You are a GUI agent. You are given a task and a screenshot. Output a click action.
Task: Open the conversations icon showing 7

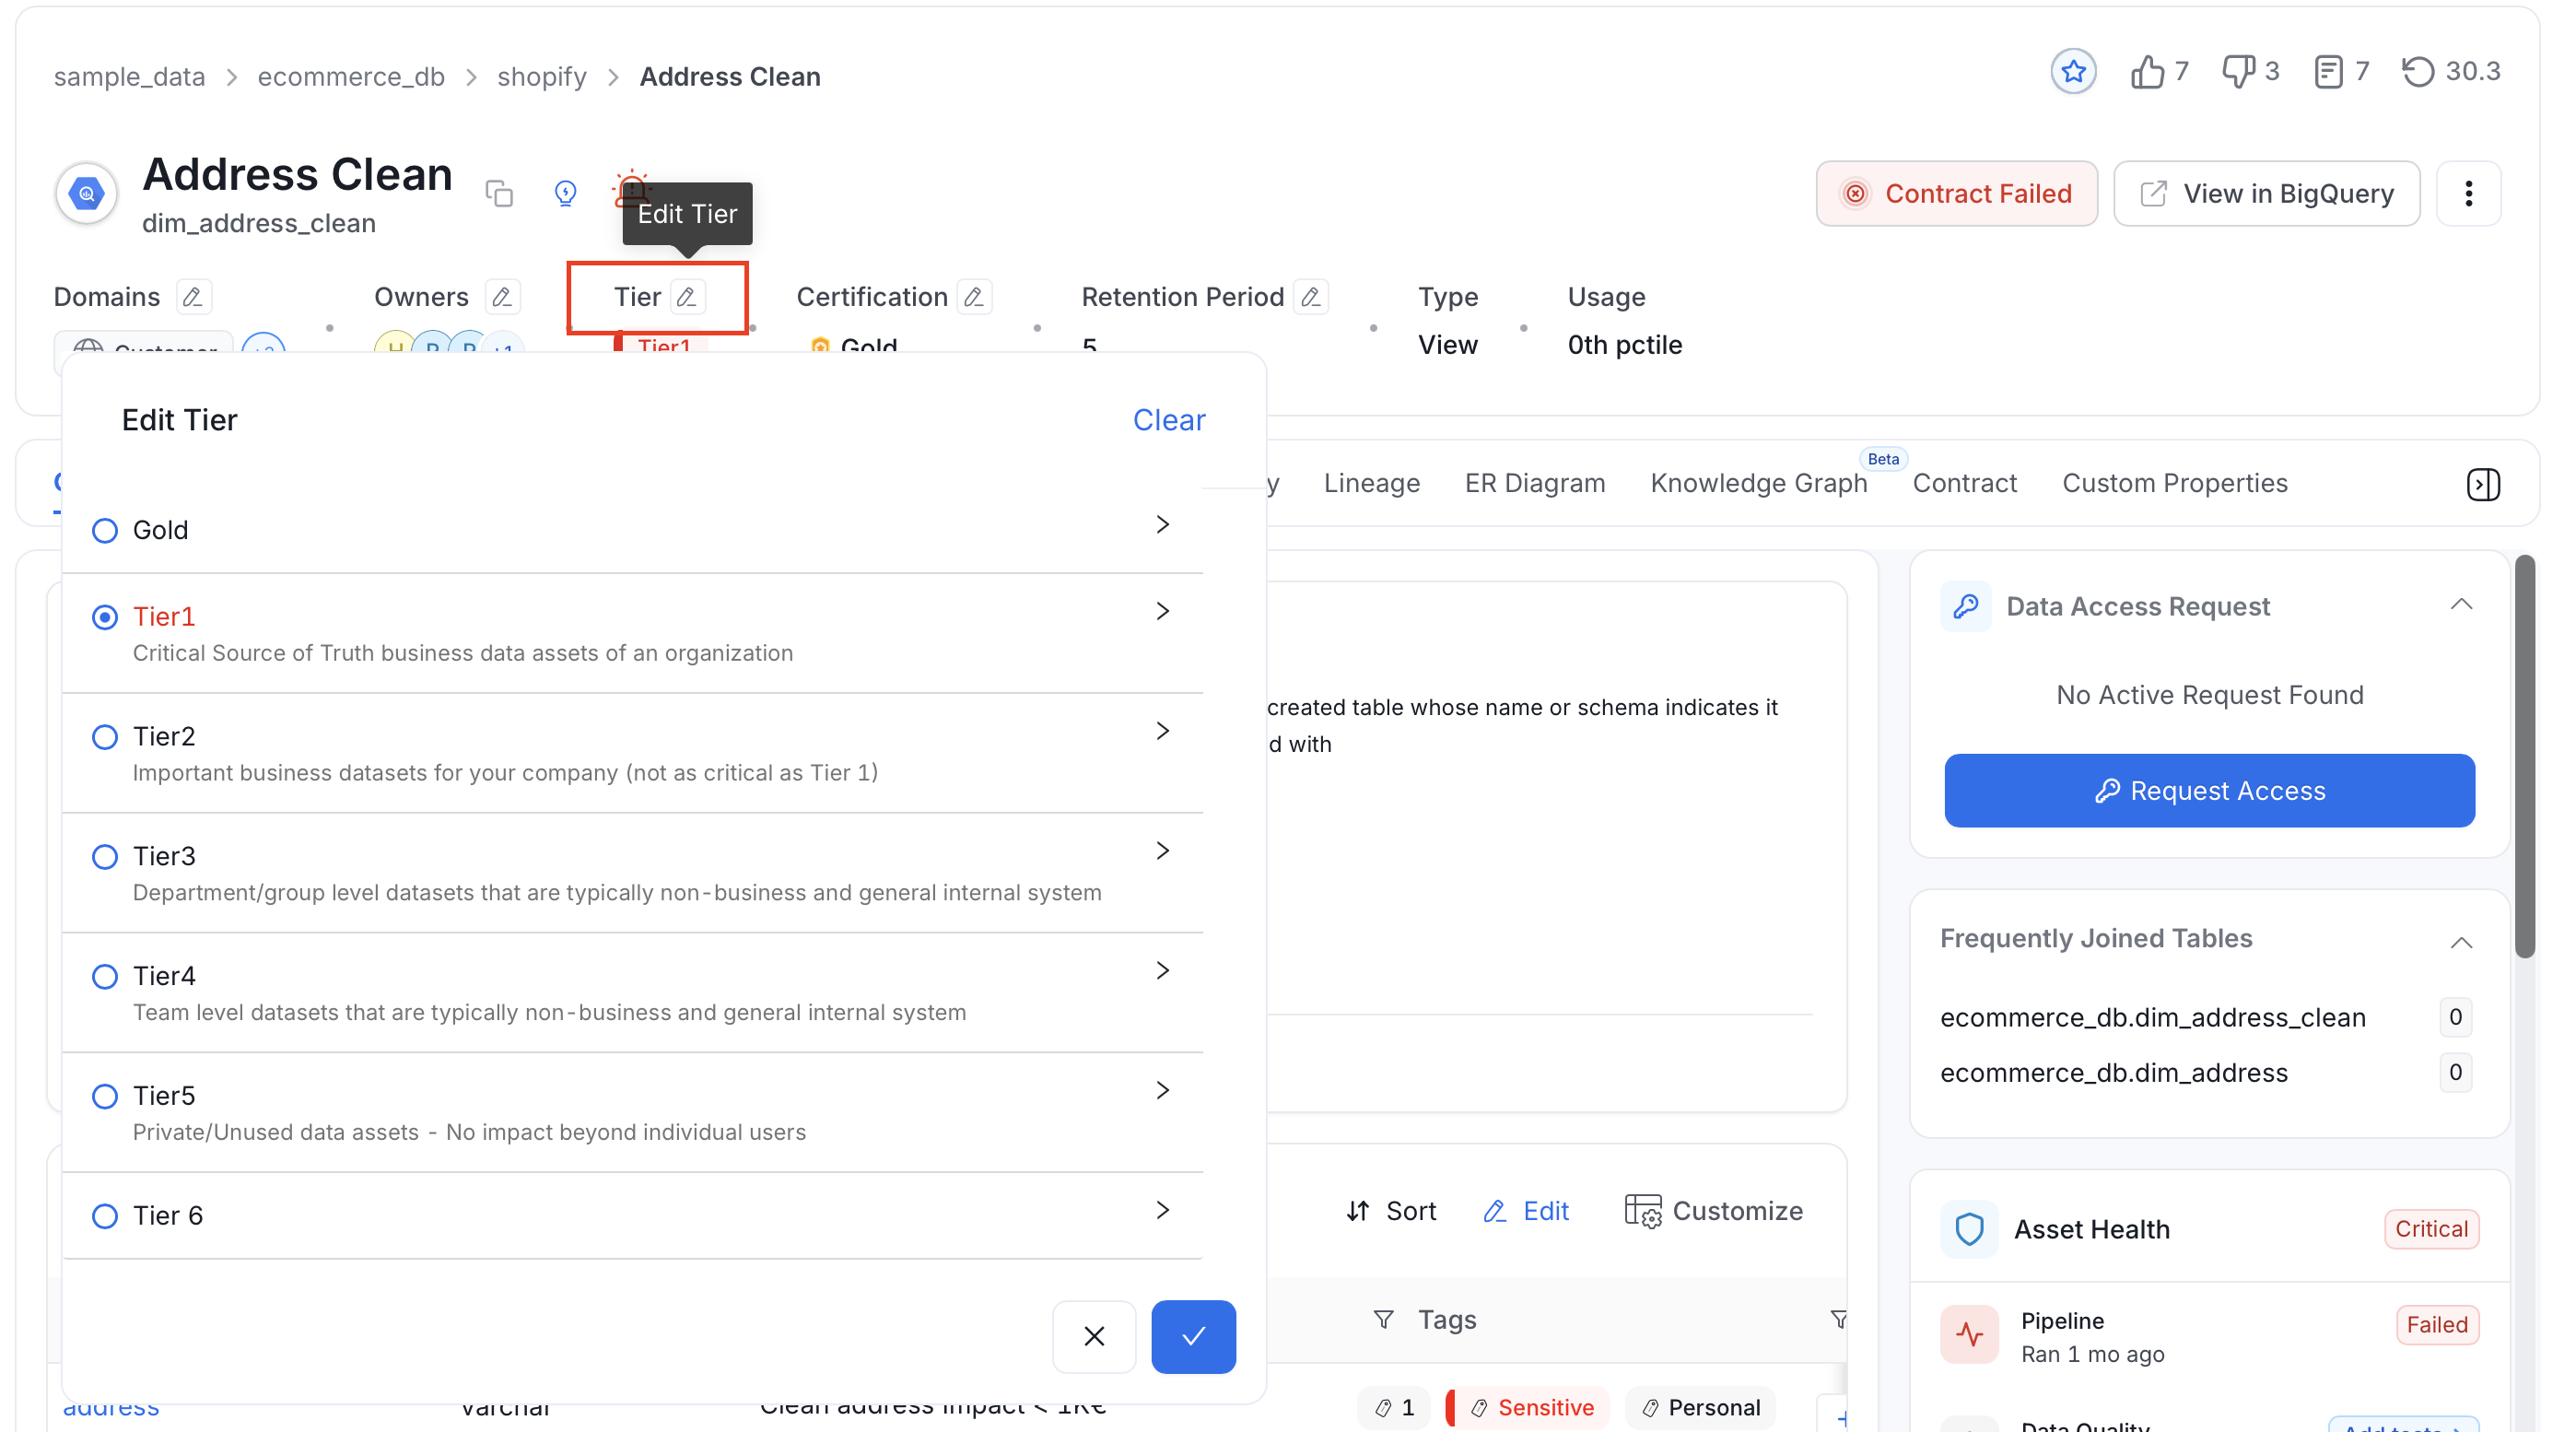click(2328, 72)
